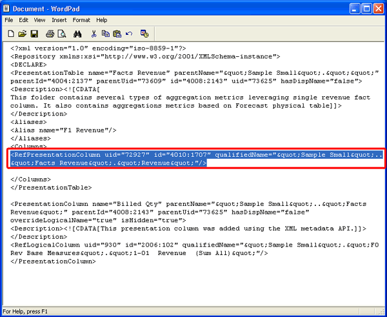Cut selection with the scissors icon
Image resolution: width=387 pixels, height=317 pixels.
[x=94, y=34]
